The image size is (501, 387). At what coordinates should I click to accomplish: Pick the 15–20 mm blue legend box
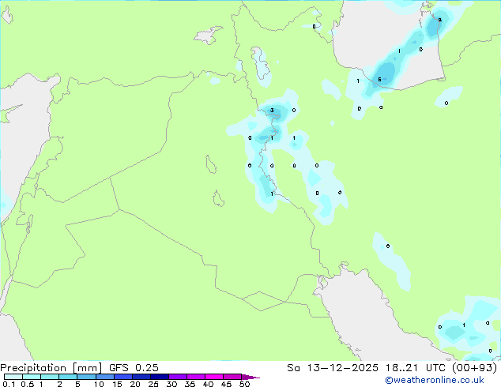(123, 377)
